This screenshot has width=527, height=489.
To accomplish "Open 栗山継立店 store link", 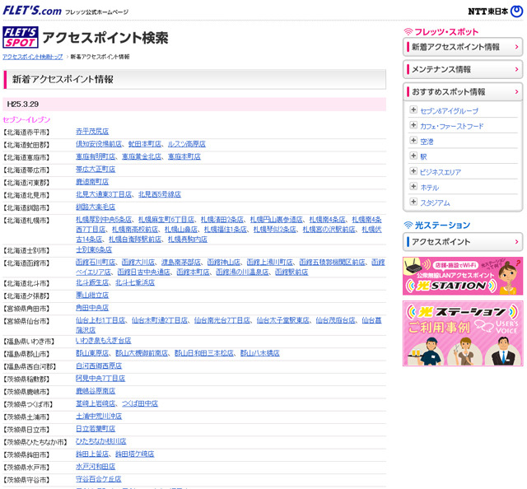I will (x=92, y=295).
